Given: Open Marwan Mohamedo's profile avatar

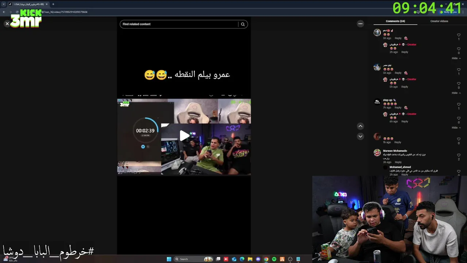Looking at the screenshot, I should click(x=377, y=153).
